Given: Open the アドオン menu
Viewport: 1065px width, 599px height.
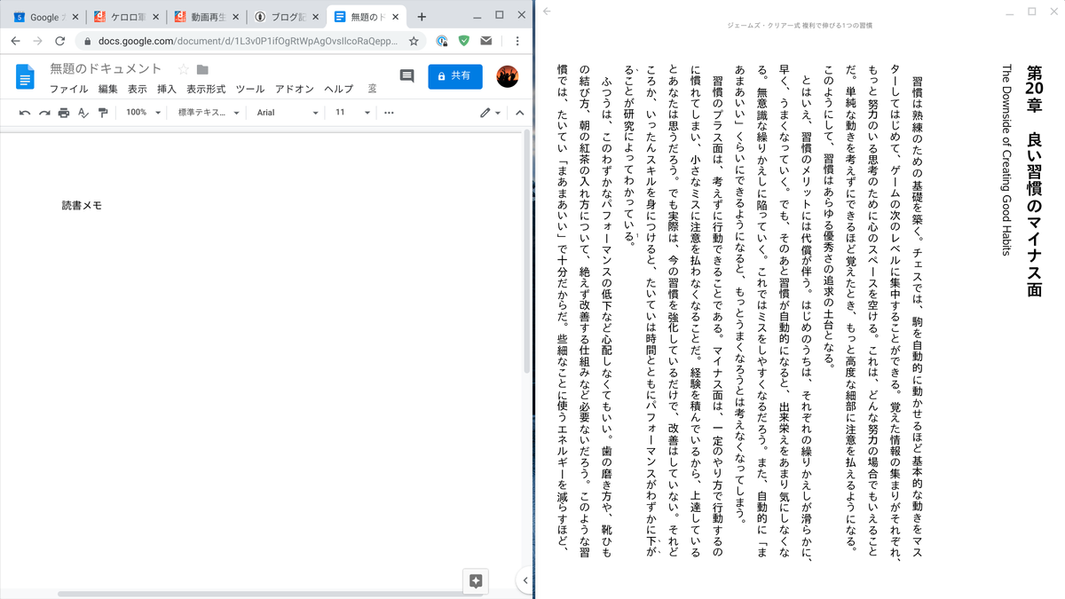Looking at the screenshot, I should (295, 89).
